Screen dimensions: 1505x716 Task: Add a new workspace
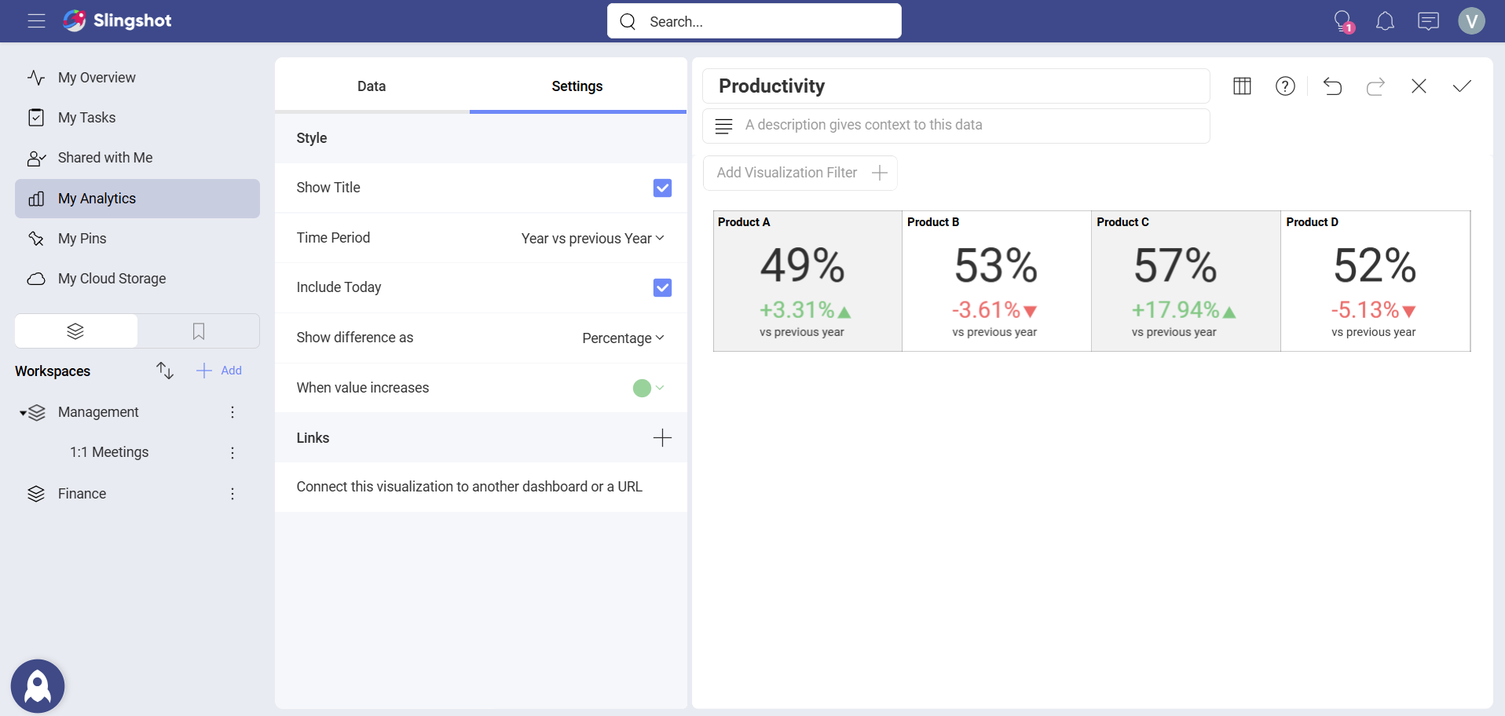click(x=218, y=370)
